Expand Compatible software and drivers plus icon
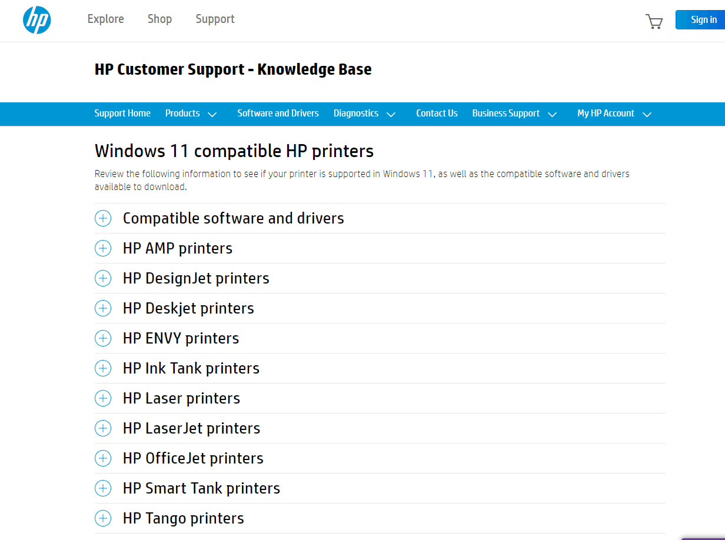725x540 pixels. click(103, 218)
